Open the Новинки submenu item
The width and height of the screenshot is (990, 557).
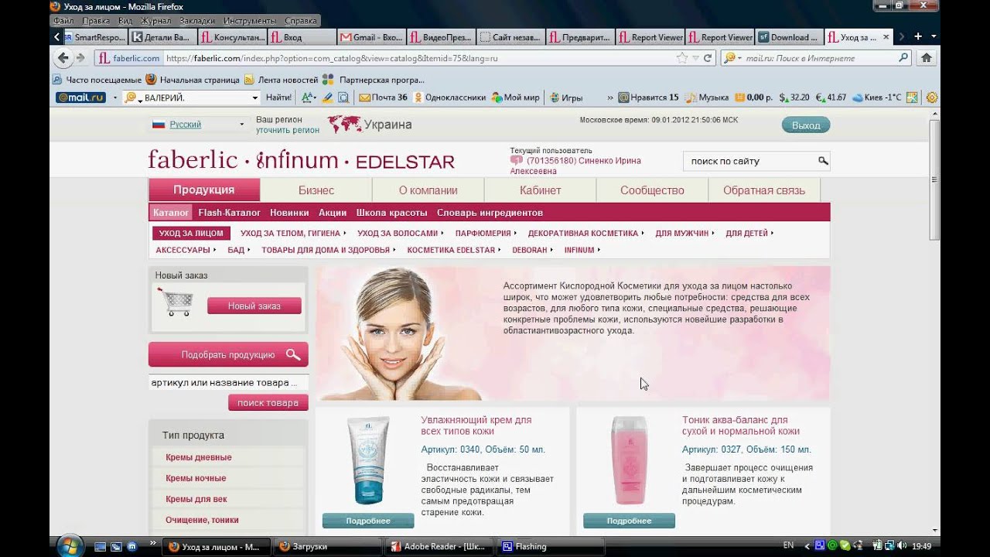coord(289,212)
